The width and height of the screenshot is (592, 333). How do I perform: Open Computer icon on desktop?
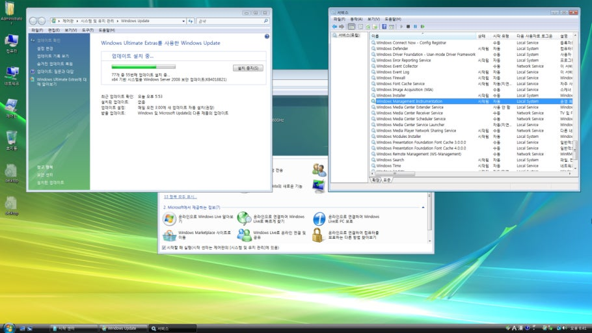(x=11, y=43)
